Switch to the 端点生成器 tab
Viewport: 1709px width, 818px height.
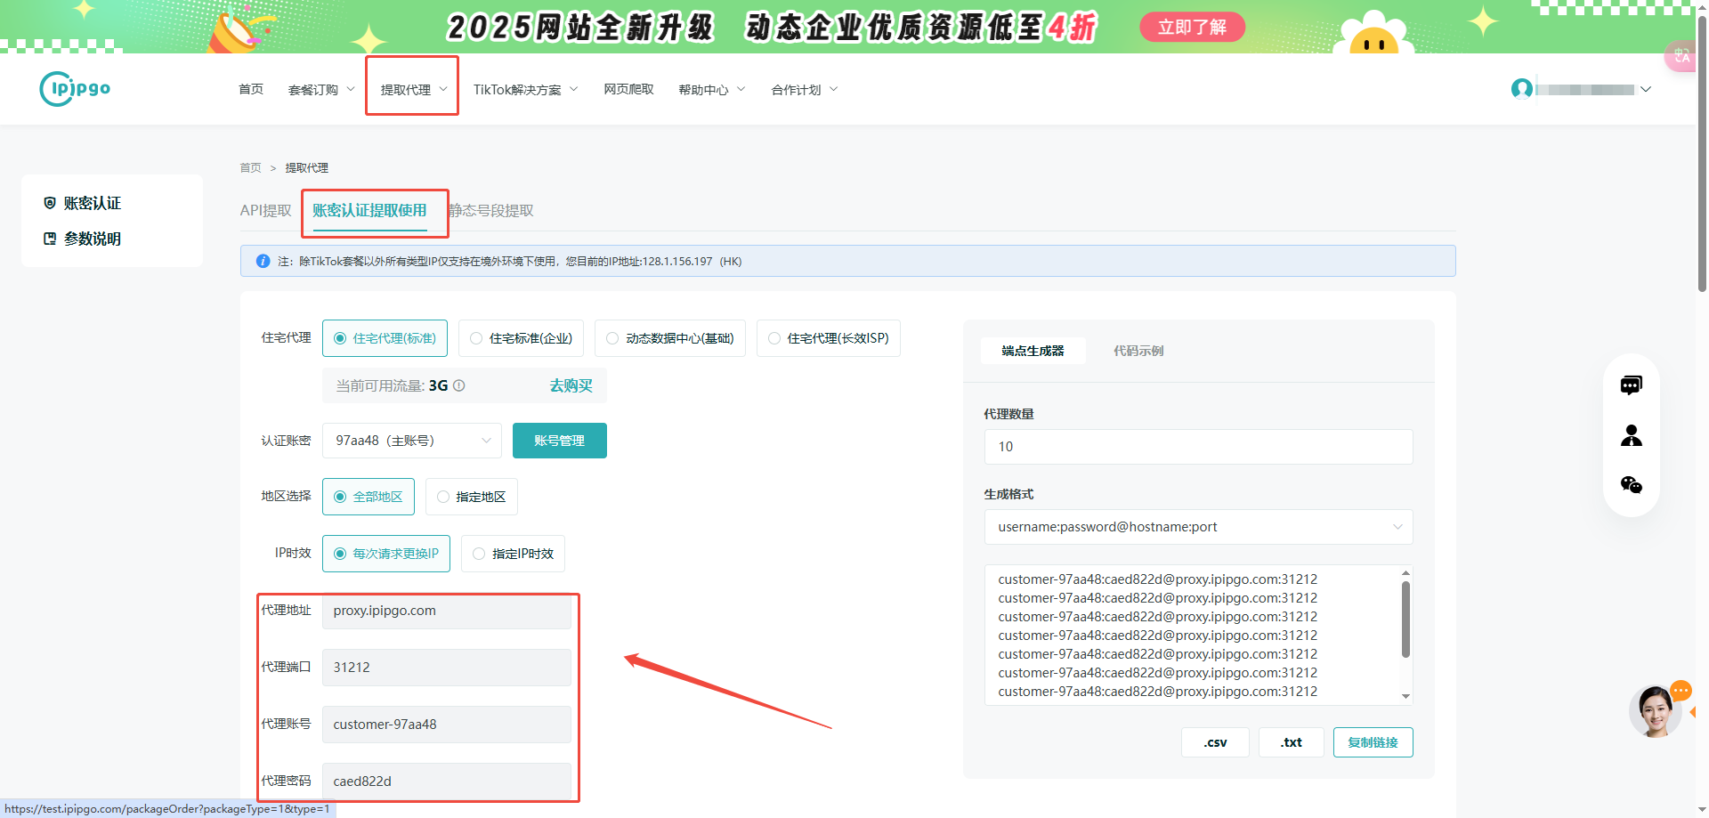[x=1033, y=351]
